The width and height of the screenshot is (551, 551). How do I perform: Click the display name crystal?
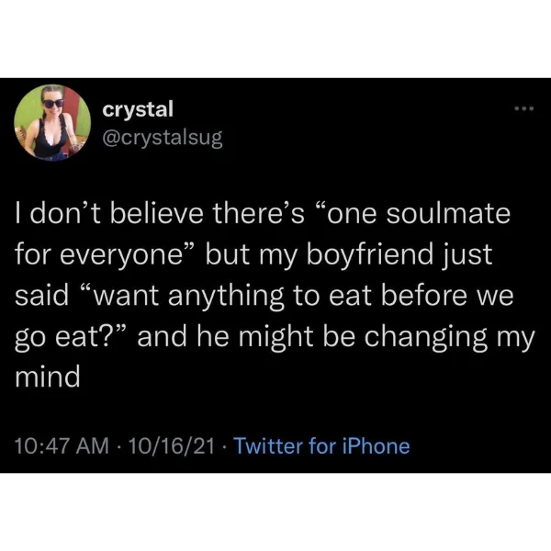(x=138, y=109)
